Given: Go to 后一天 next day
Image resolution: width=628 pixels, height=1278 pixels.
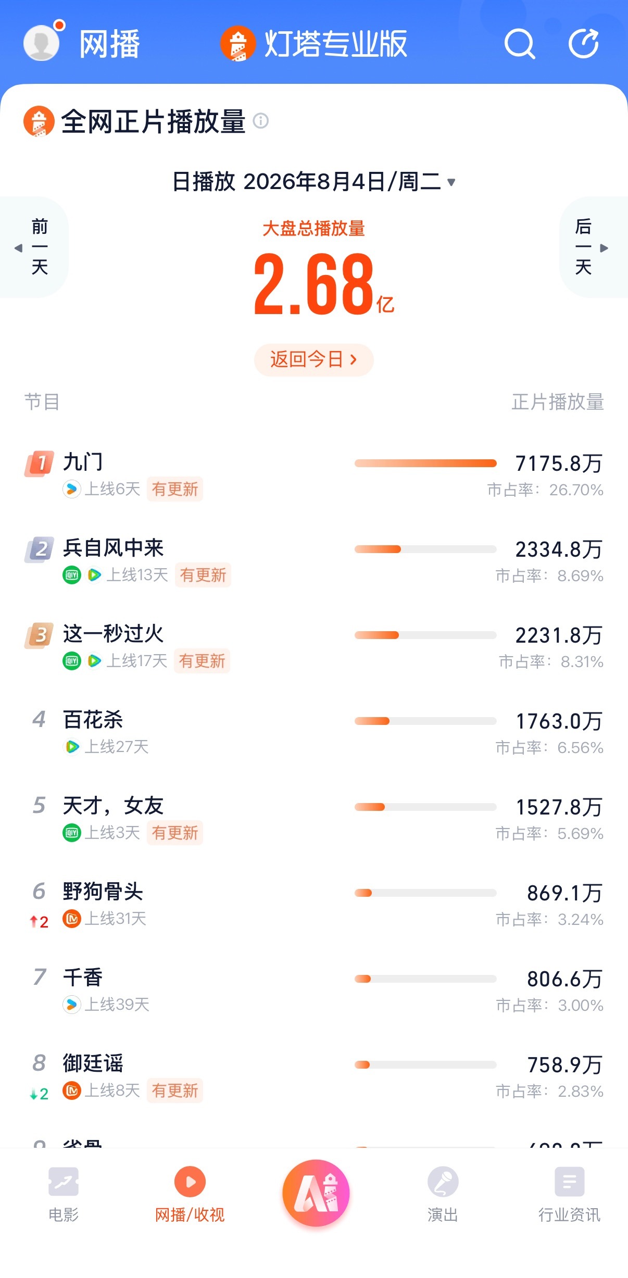Looking at the screenshot, I should 593,247.
